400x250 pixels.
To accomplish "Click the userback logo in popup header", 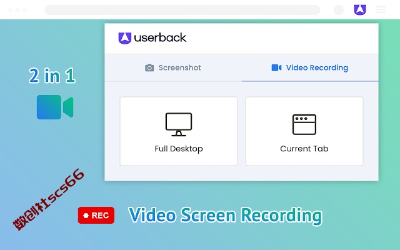I will coord(152,38).
